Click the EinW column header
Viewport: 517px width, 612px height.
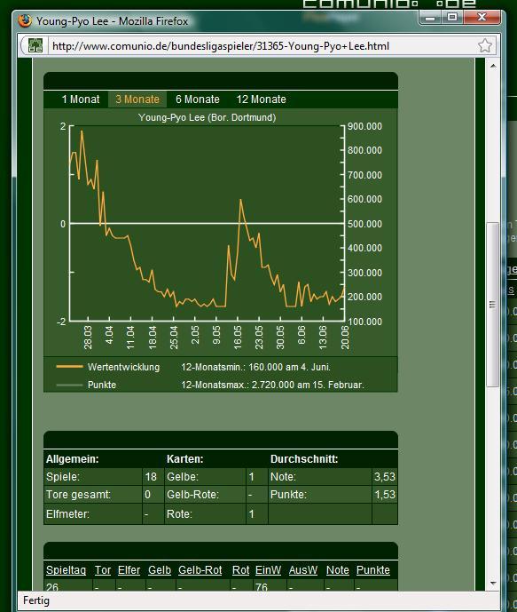(268, 570)
